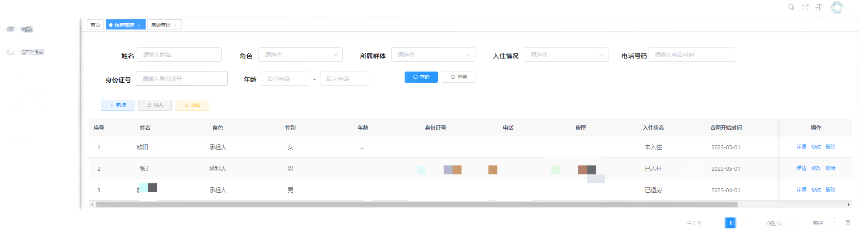Select pagination page 1
The height and width of the screenshot is (241, 859).
point(730,223)
